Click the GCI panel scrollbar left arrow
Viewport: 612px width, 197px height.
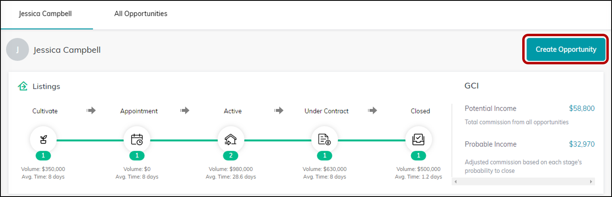pyautogui.click(x=455, y=182)
